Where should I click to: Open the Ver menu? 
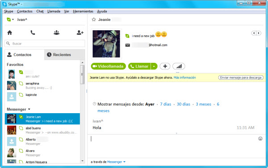click(x=67, y=11)
